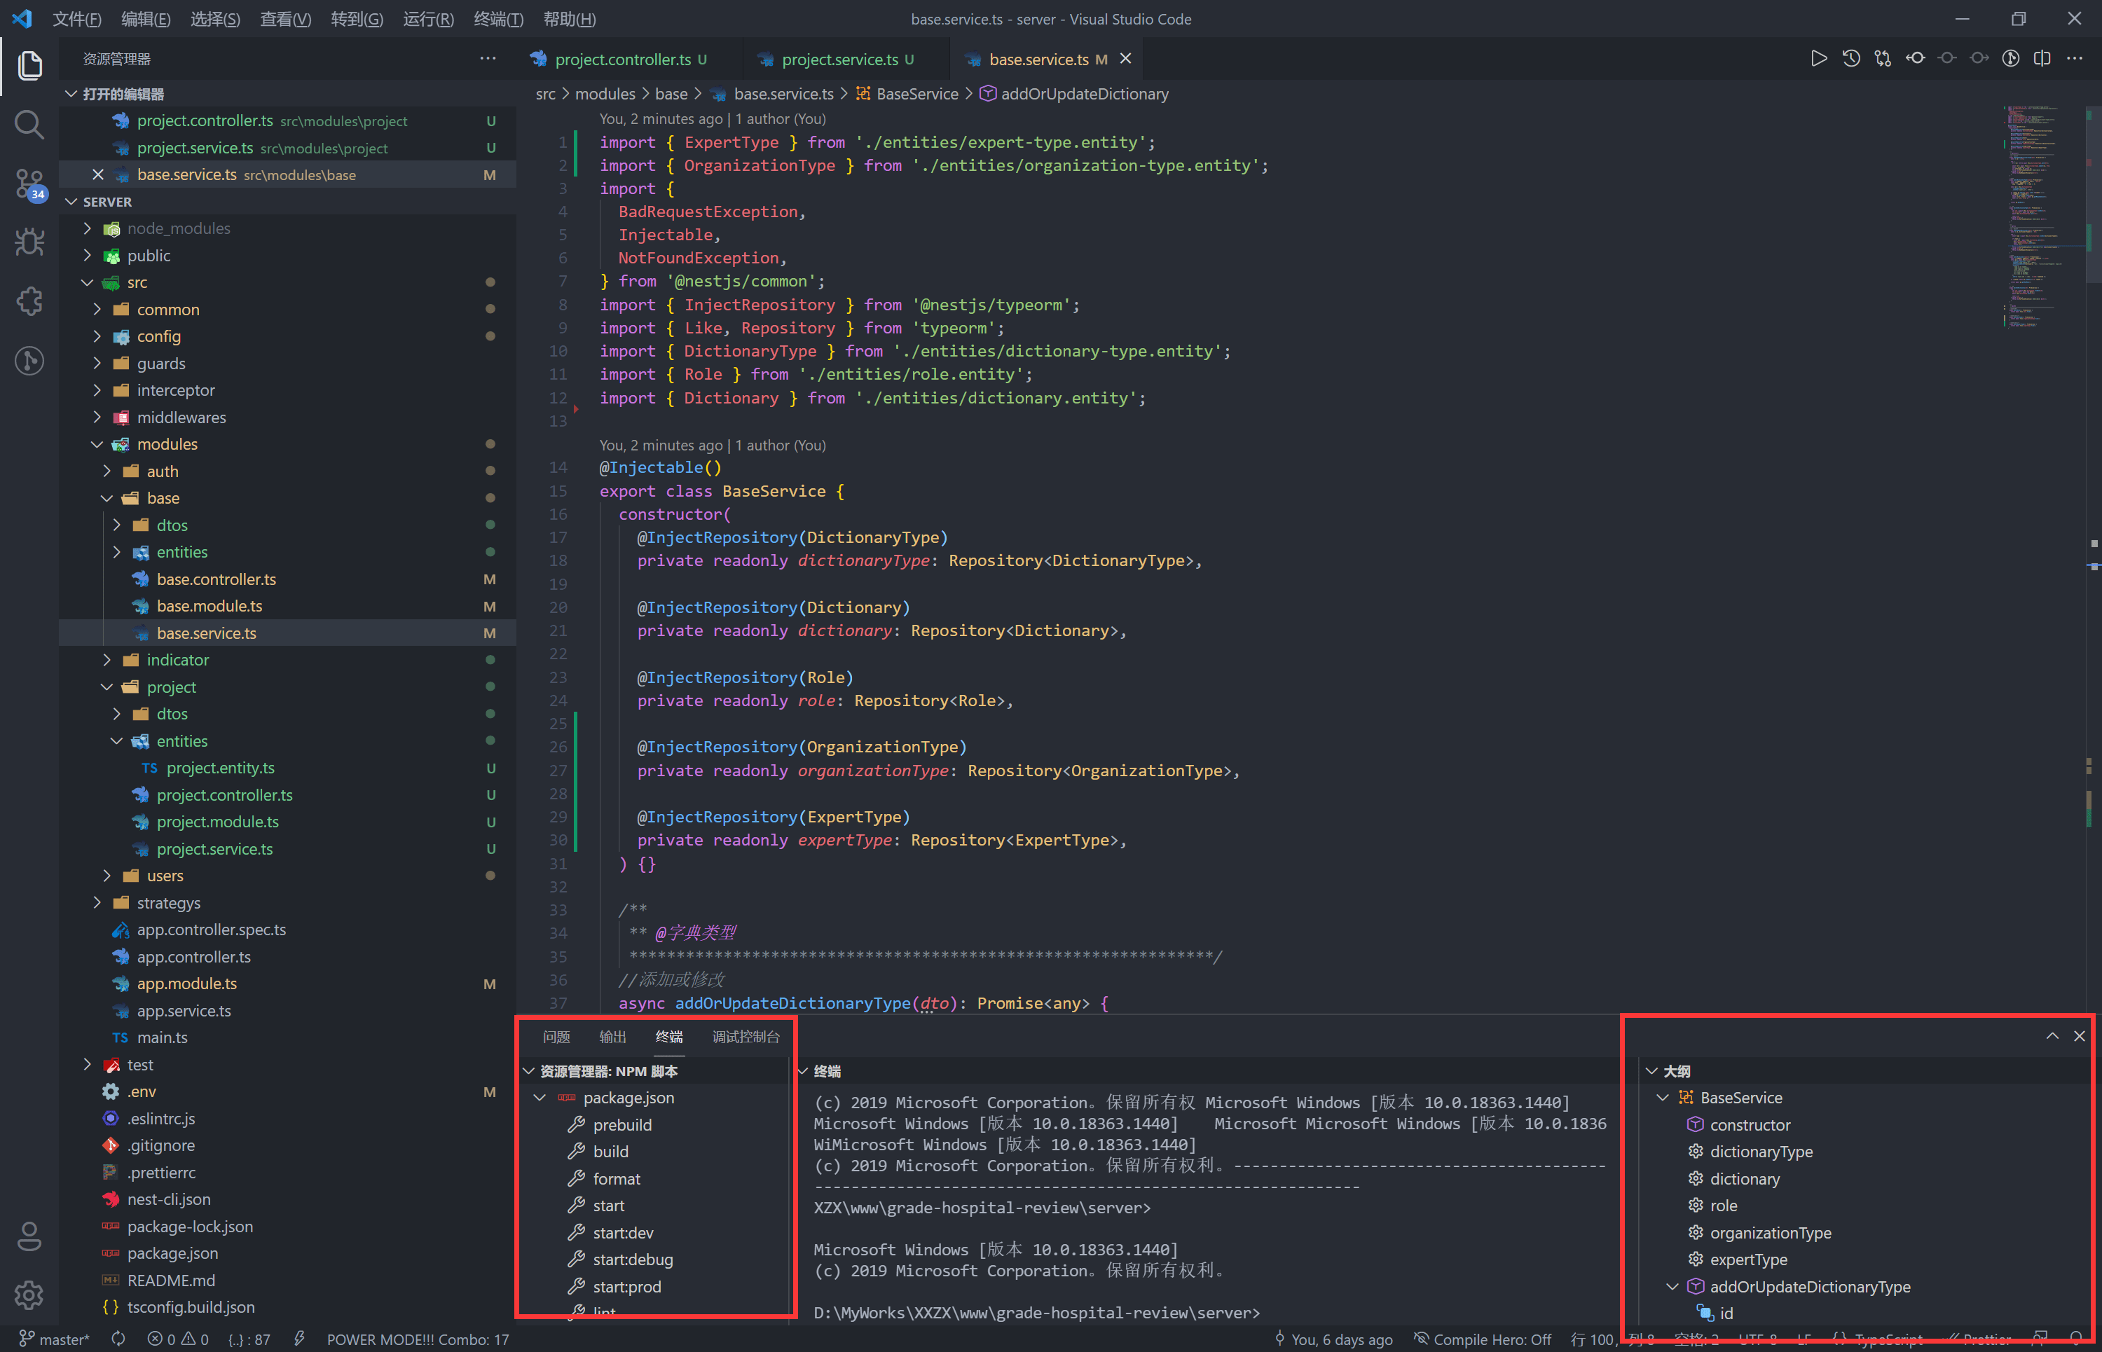The image size is (2102, 1352).
Task: Maximize panel using the up chevron
Action: (x=2052, y=1036)
